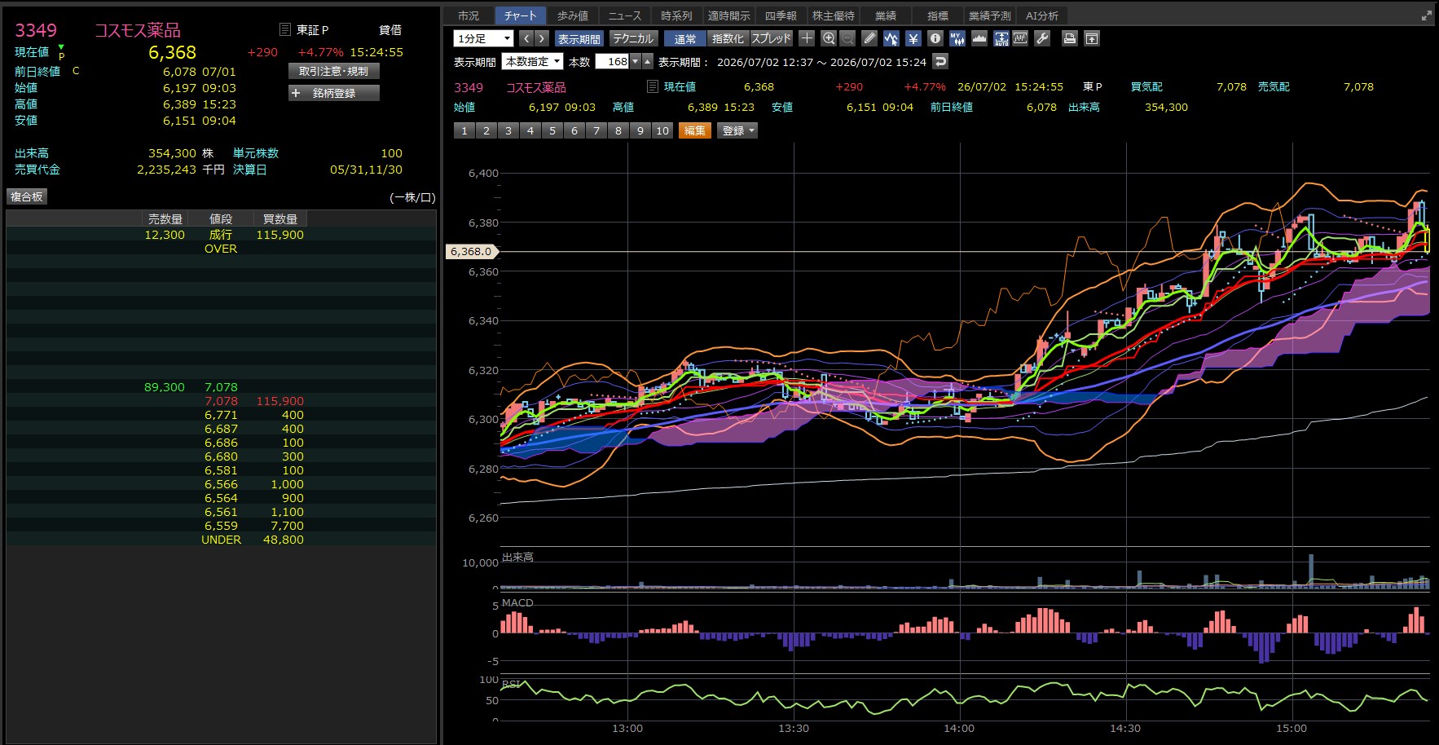Open the wrench settings icon
Image resolution: width=1439 pixels, height=745 pixels.
click(x=1042, y=38)
